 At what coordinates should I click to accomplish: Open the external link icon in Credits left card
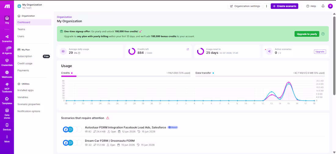click(x=188, y=49)
